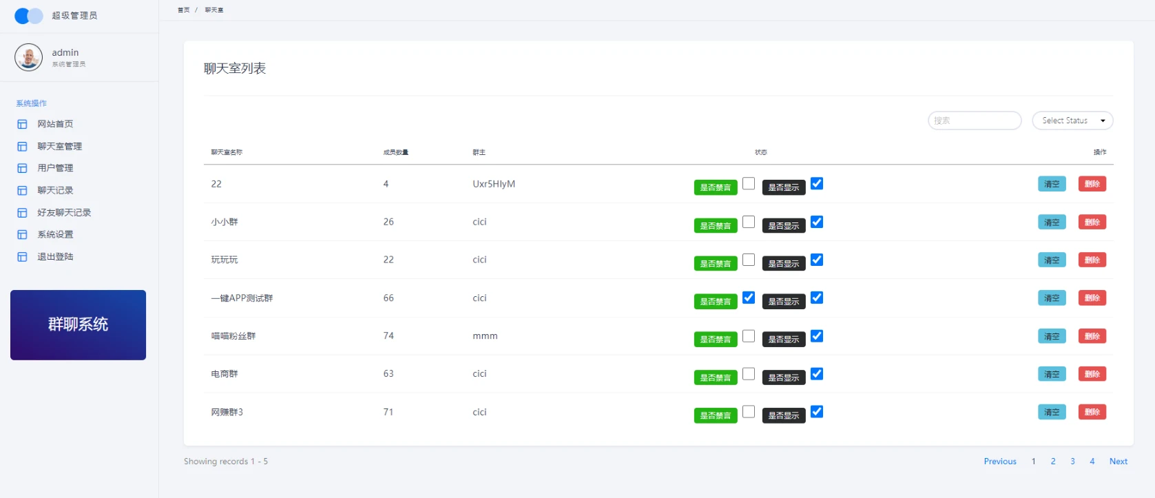Click 删除 button for 电商群 row
Image resolution: width=1155 pixels, height=498 pixels.
[1092, 374]
